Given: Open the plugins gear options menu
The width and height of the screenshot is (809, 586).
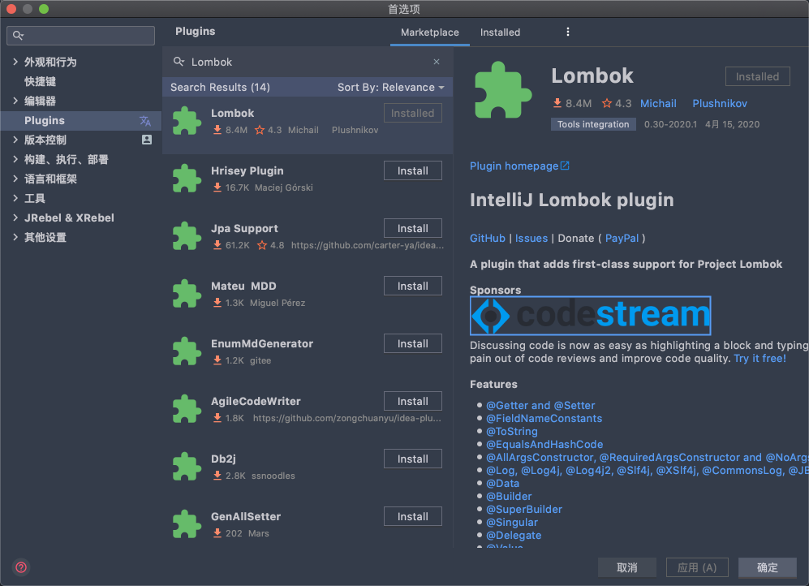Looking at the screenshot, I should tap(567, 32).
